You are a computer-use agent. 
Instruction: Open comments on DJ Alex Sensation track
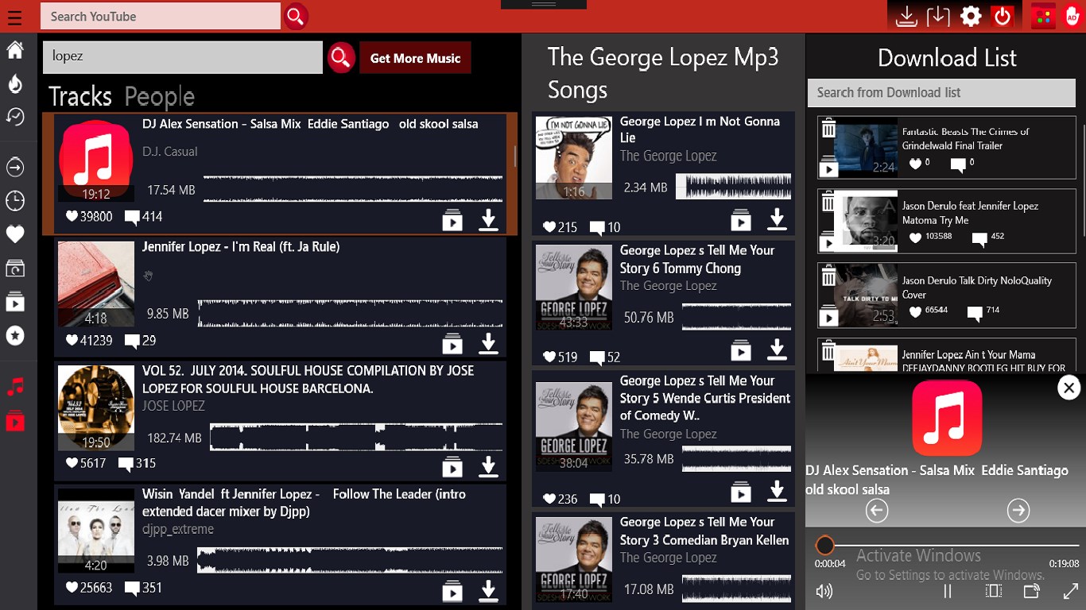tap(133, 217)
